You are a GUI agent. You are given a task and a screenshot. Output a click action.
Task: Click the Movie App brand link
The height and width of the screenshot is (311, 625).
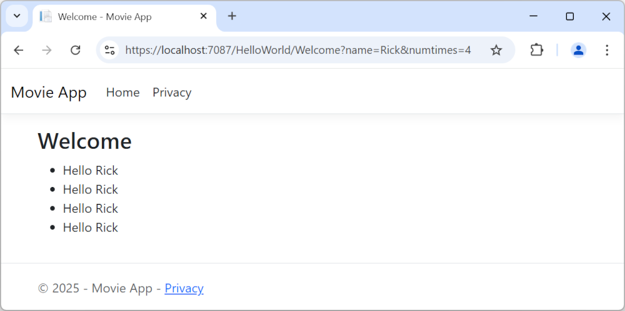pyautogui.click(x=49, y=93)
